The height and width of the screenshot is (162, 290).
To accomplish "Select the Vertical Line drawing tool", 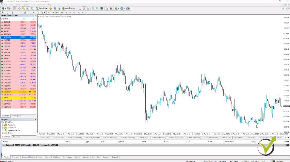I will 12,13.
